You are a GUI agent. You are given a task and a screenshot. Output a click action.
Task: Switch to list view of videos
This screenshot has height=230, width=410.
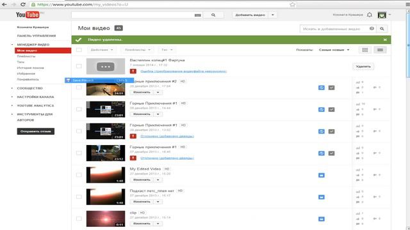tap(380, 50)
